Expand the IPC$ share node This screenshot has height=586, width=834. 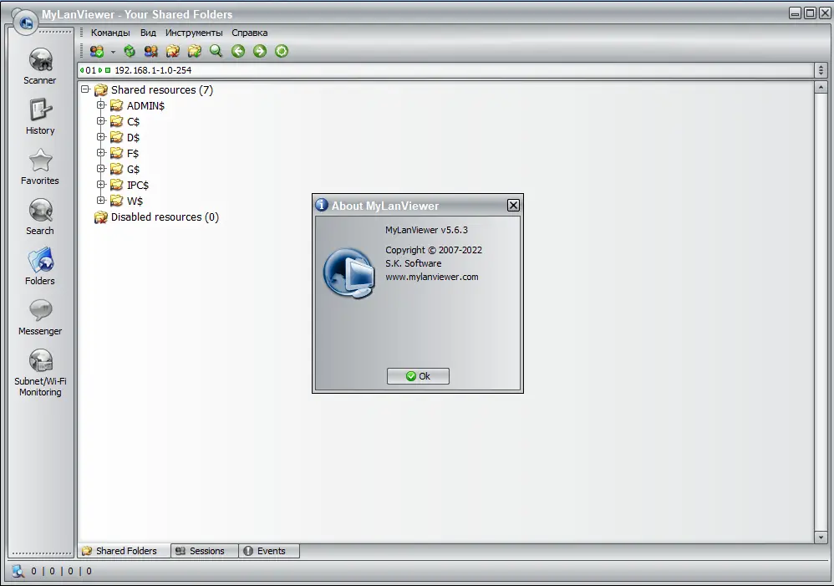101,185
